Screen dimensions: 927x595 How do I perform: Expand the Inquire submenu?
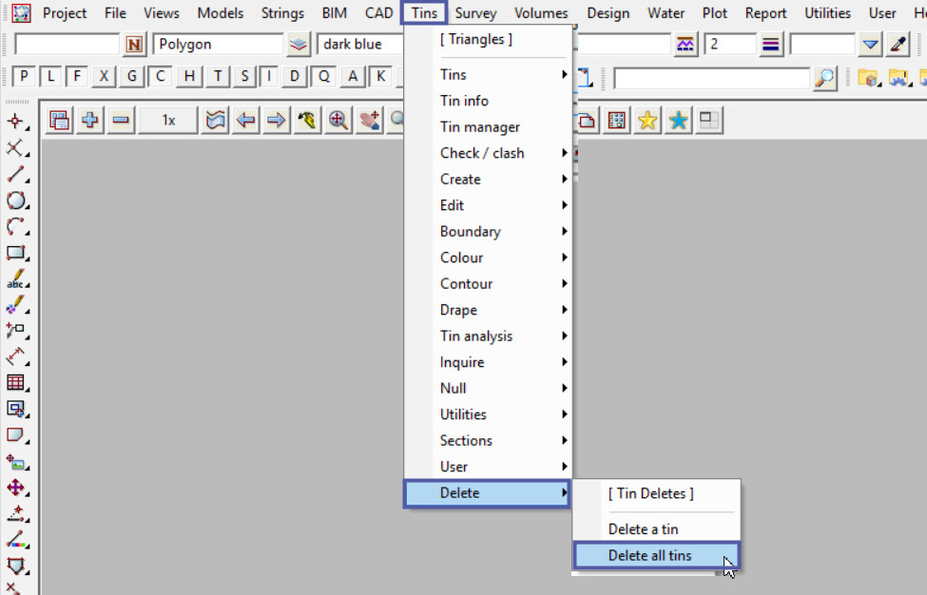click(x=488, y=362)
